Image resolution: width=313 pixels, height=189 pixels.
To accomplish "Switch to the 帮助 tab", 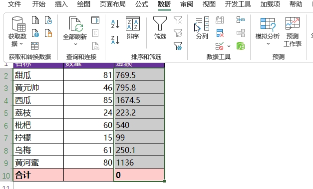I will click(296, 4).
